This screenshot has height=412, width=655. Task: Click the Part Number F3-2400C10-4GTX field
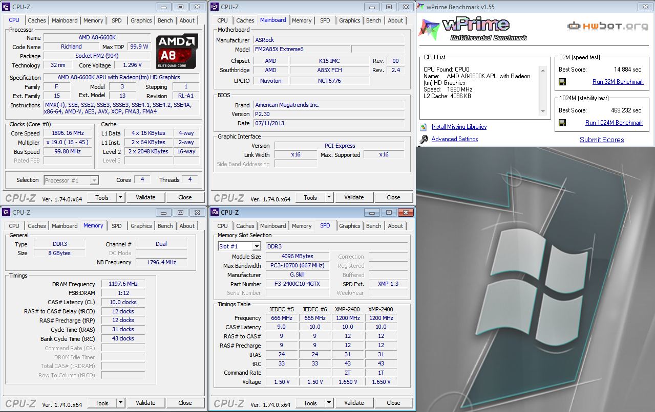298,284
